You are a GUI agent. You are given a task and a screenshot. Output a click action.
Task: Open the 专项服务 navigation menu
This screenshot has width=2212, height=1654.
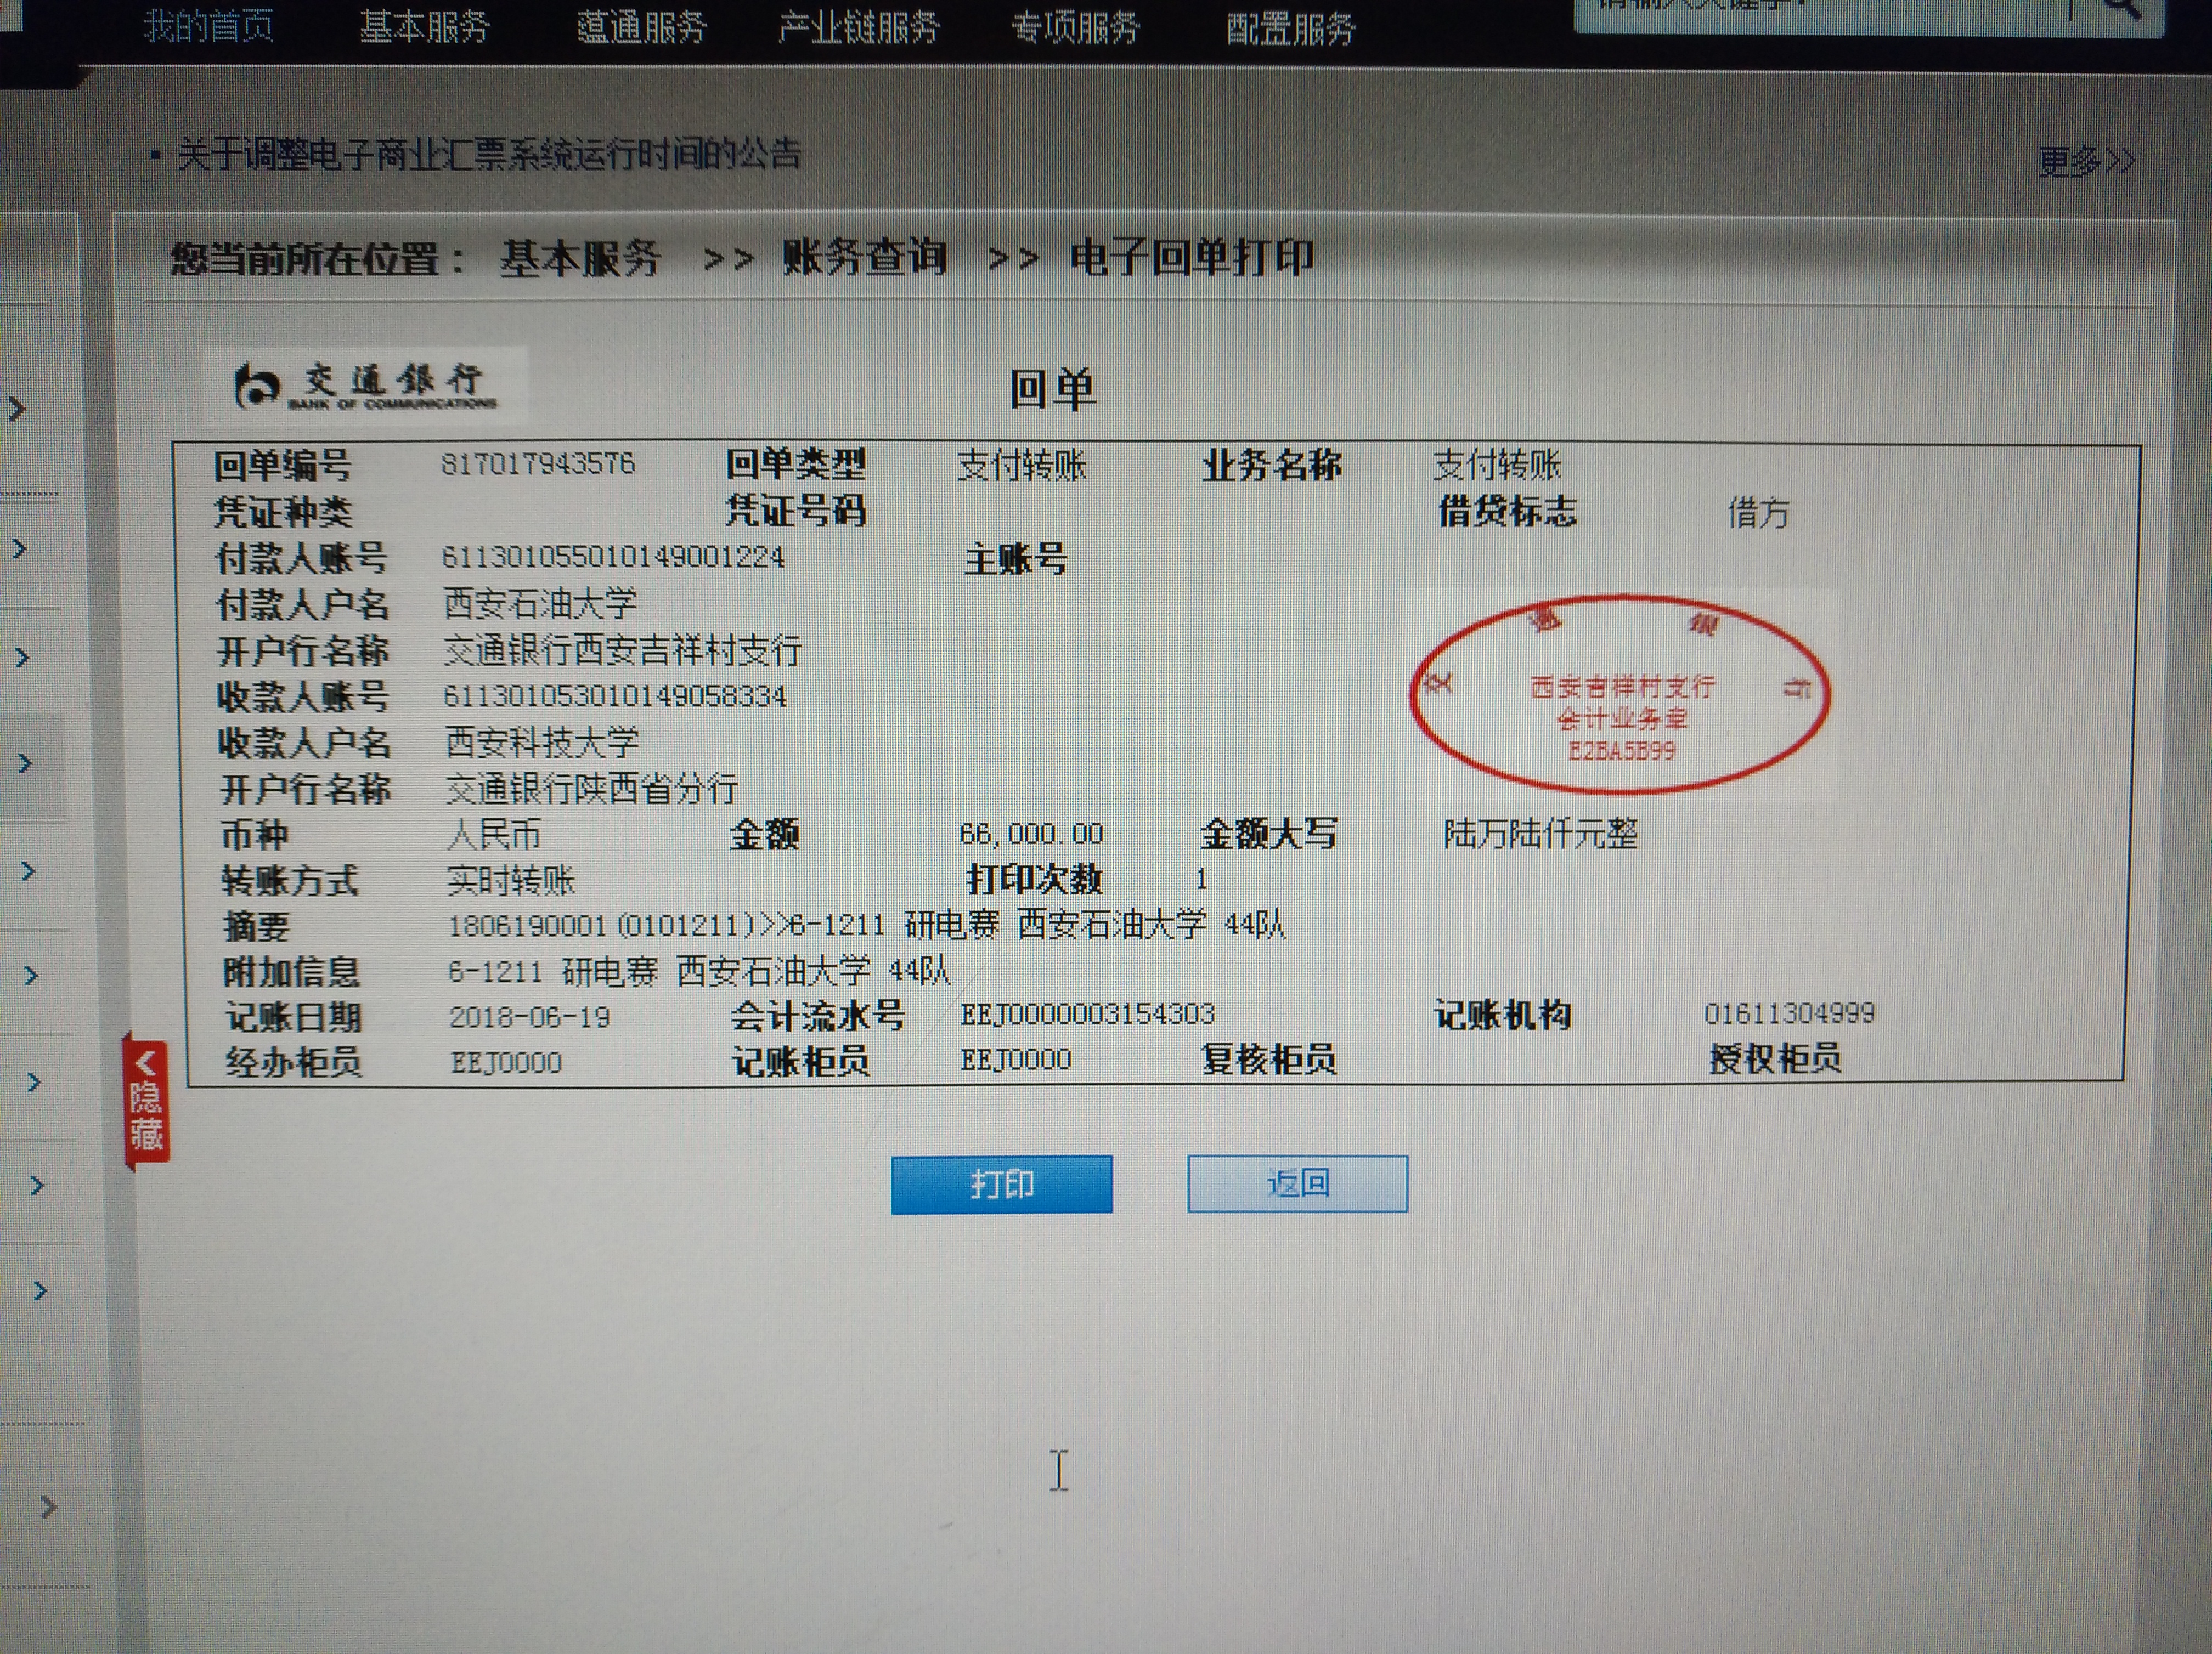1076,28
